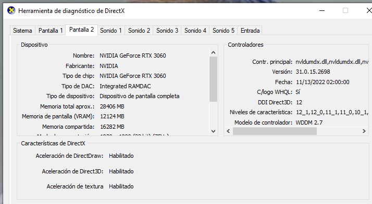Click the Dispositivo scroll down arrow
Screen dimensions: 372x204
213,131
